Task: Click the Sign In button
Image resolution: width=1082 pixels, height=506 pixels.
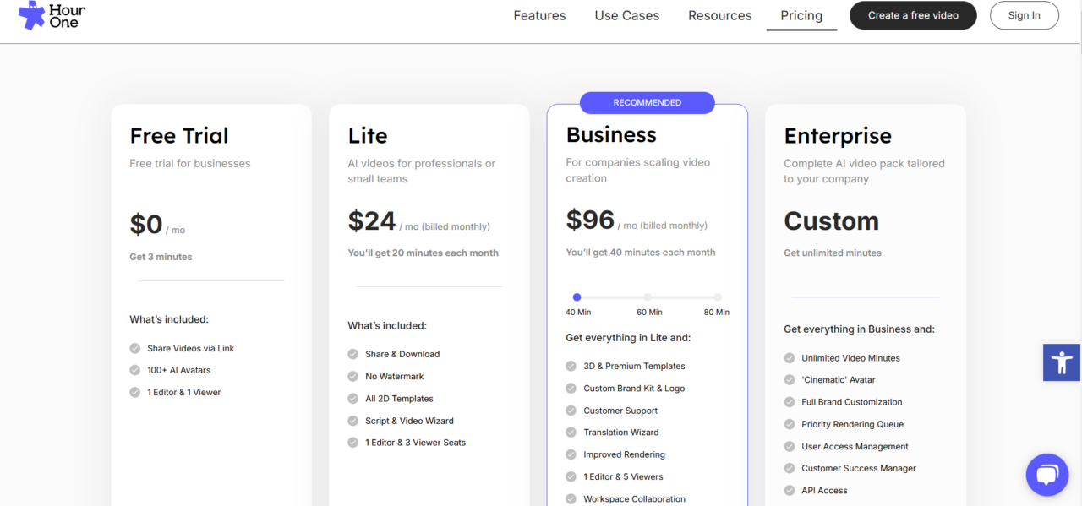Action: (x=1024, y=15)
